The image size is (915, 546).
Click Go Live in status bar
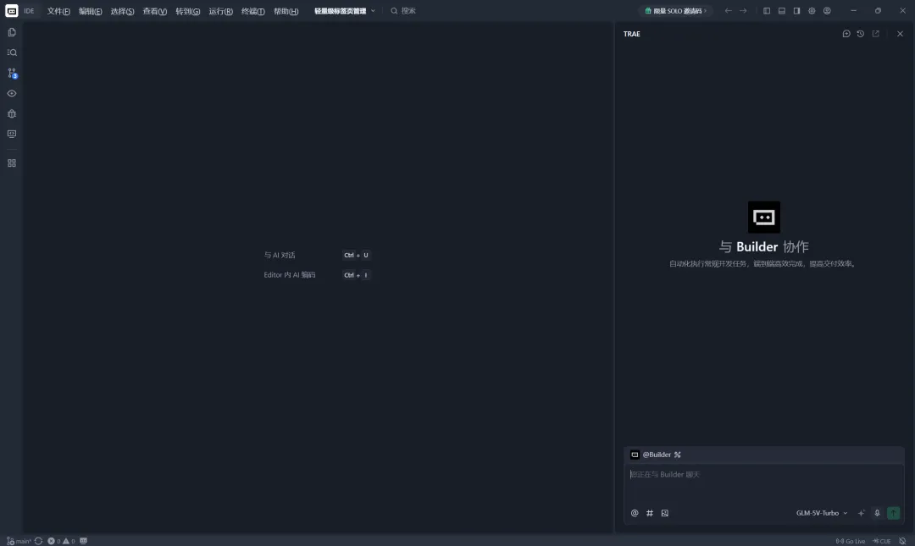[851, 541]
